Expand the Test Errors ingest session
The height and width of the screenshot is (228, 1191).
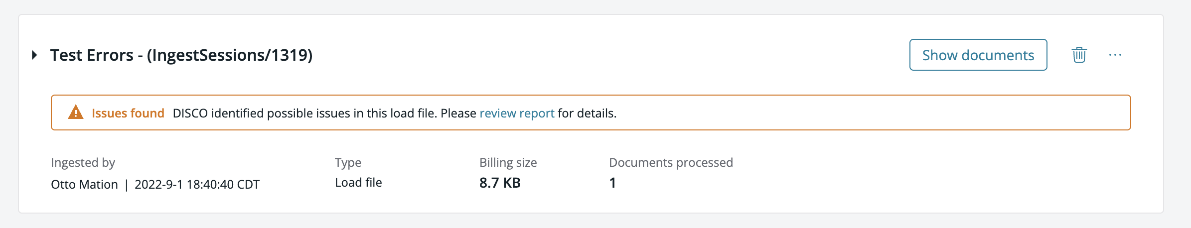[34, 55]
